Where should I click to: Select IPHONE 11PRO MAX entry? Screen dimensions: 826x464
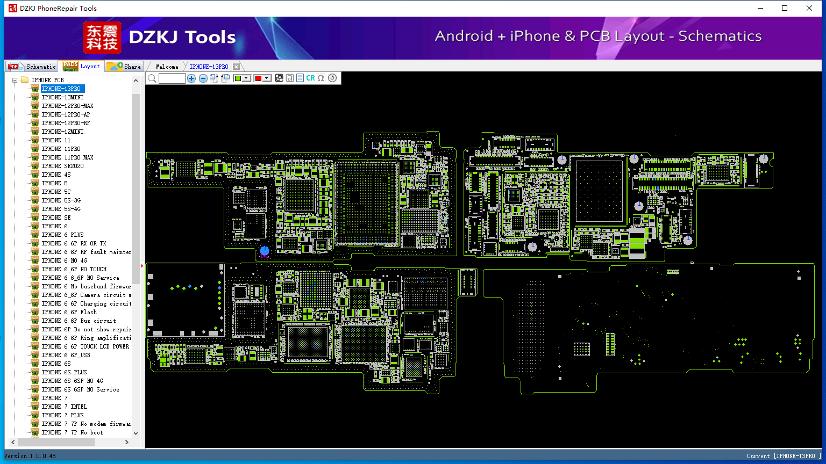67,157
